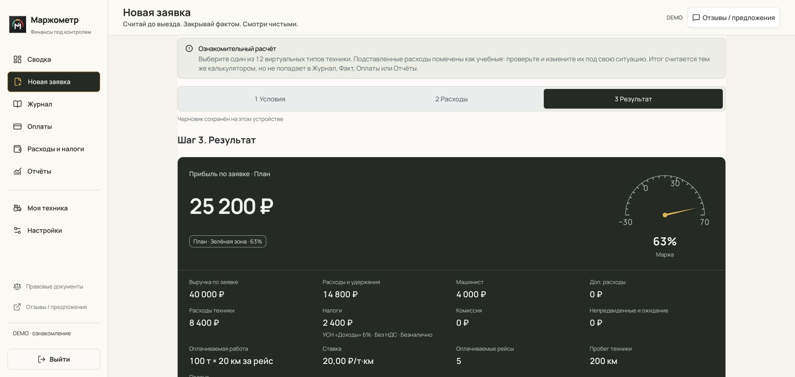Switch to step 2 Расходы tab

tap(452, 99)
